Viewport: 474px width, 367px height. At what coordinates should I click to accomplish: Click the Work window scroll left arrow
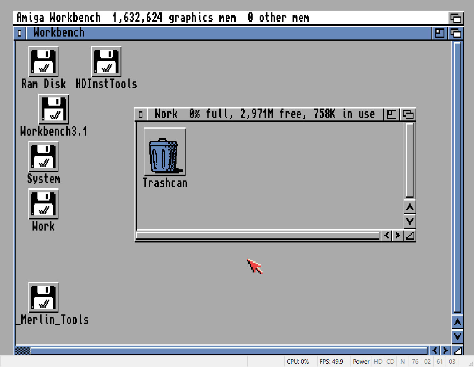[x=387, y=235]
